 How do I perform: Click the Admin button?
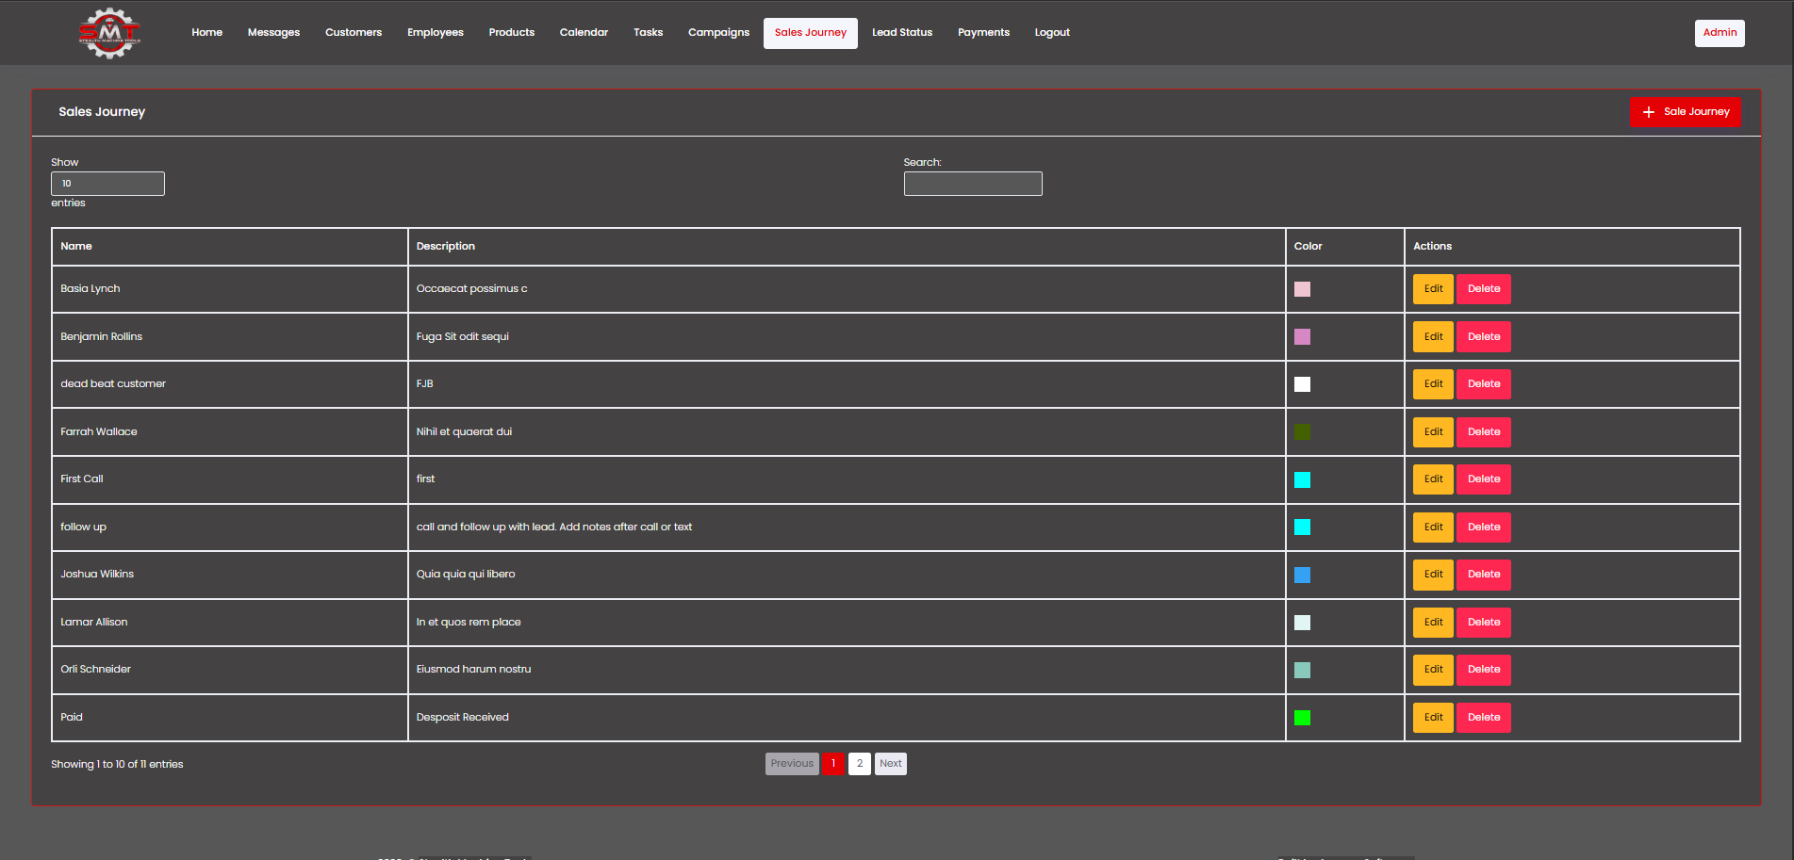(x=1720, y=33)
